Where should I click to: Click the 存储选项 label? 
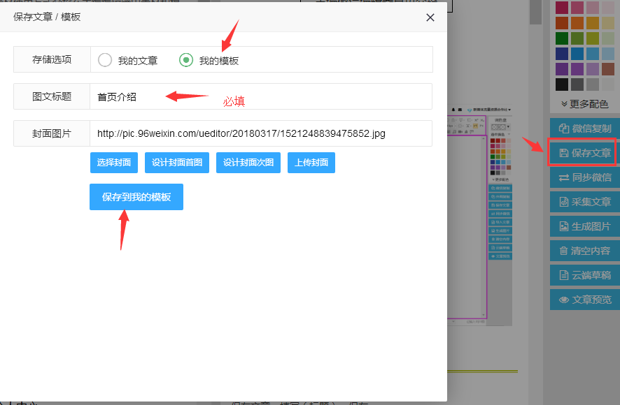pos(52,59)
